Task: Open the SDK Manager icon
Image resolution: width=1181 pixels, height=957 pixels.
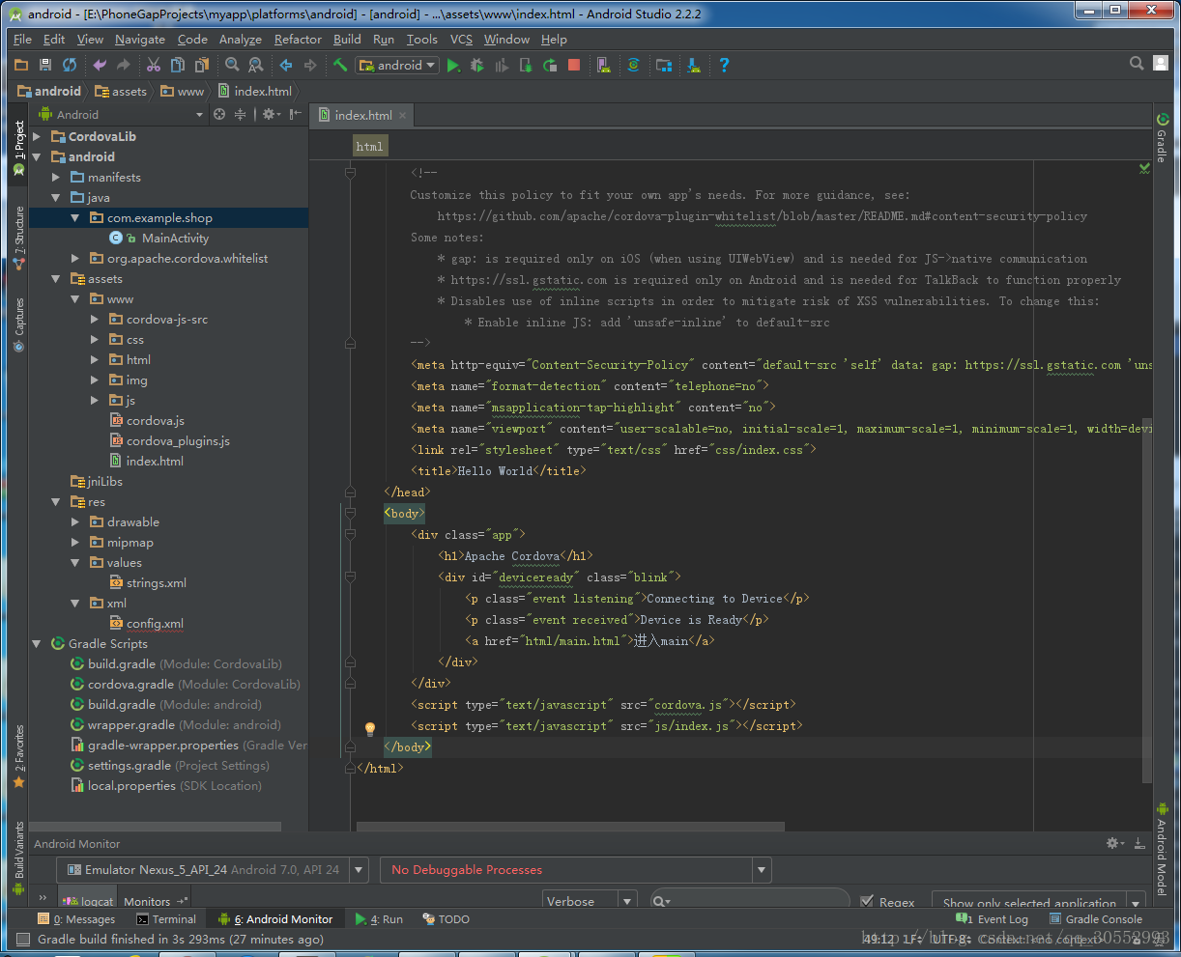Action: click(694, 65)
